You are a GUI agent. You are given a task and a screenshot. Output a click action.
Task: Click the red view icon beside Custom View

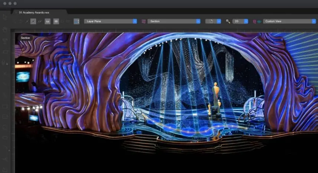[254, 22]
